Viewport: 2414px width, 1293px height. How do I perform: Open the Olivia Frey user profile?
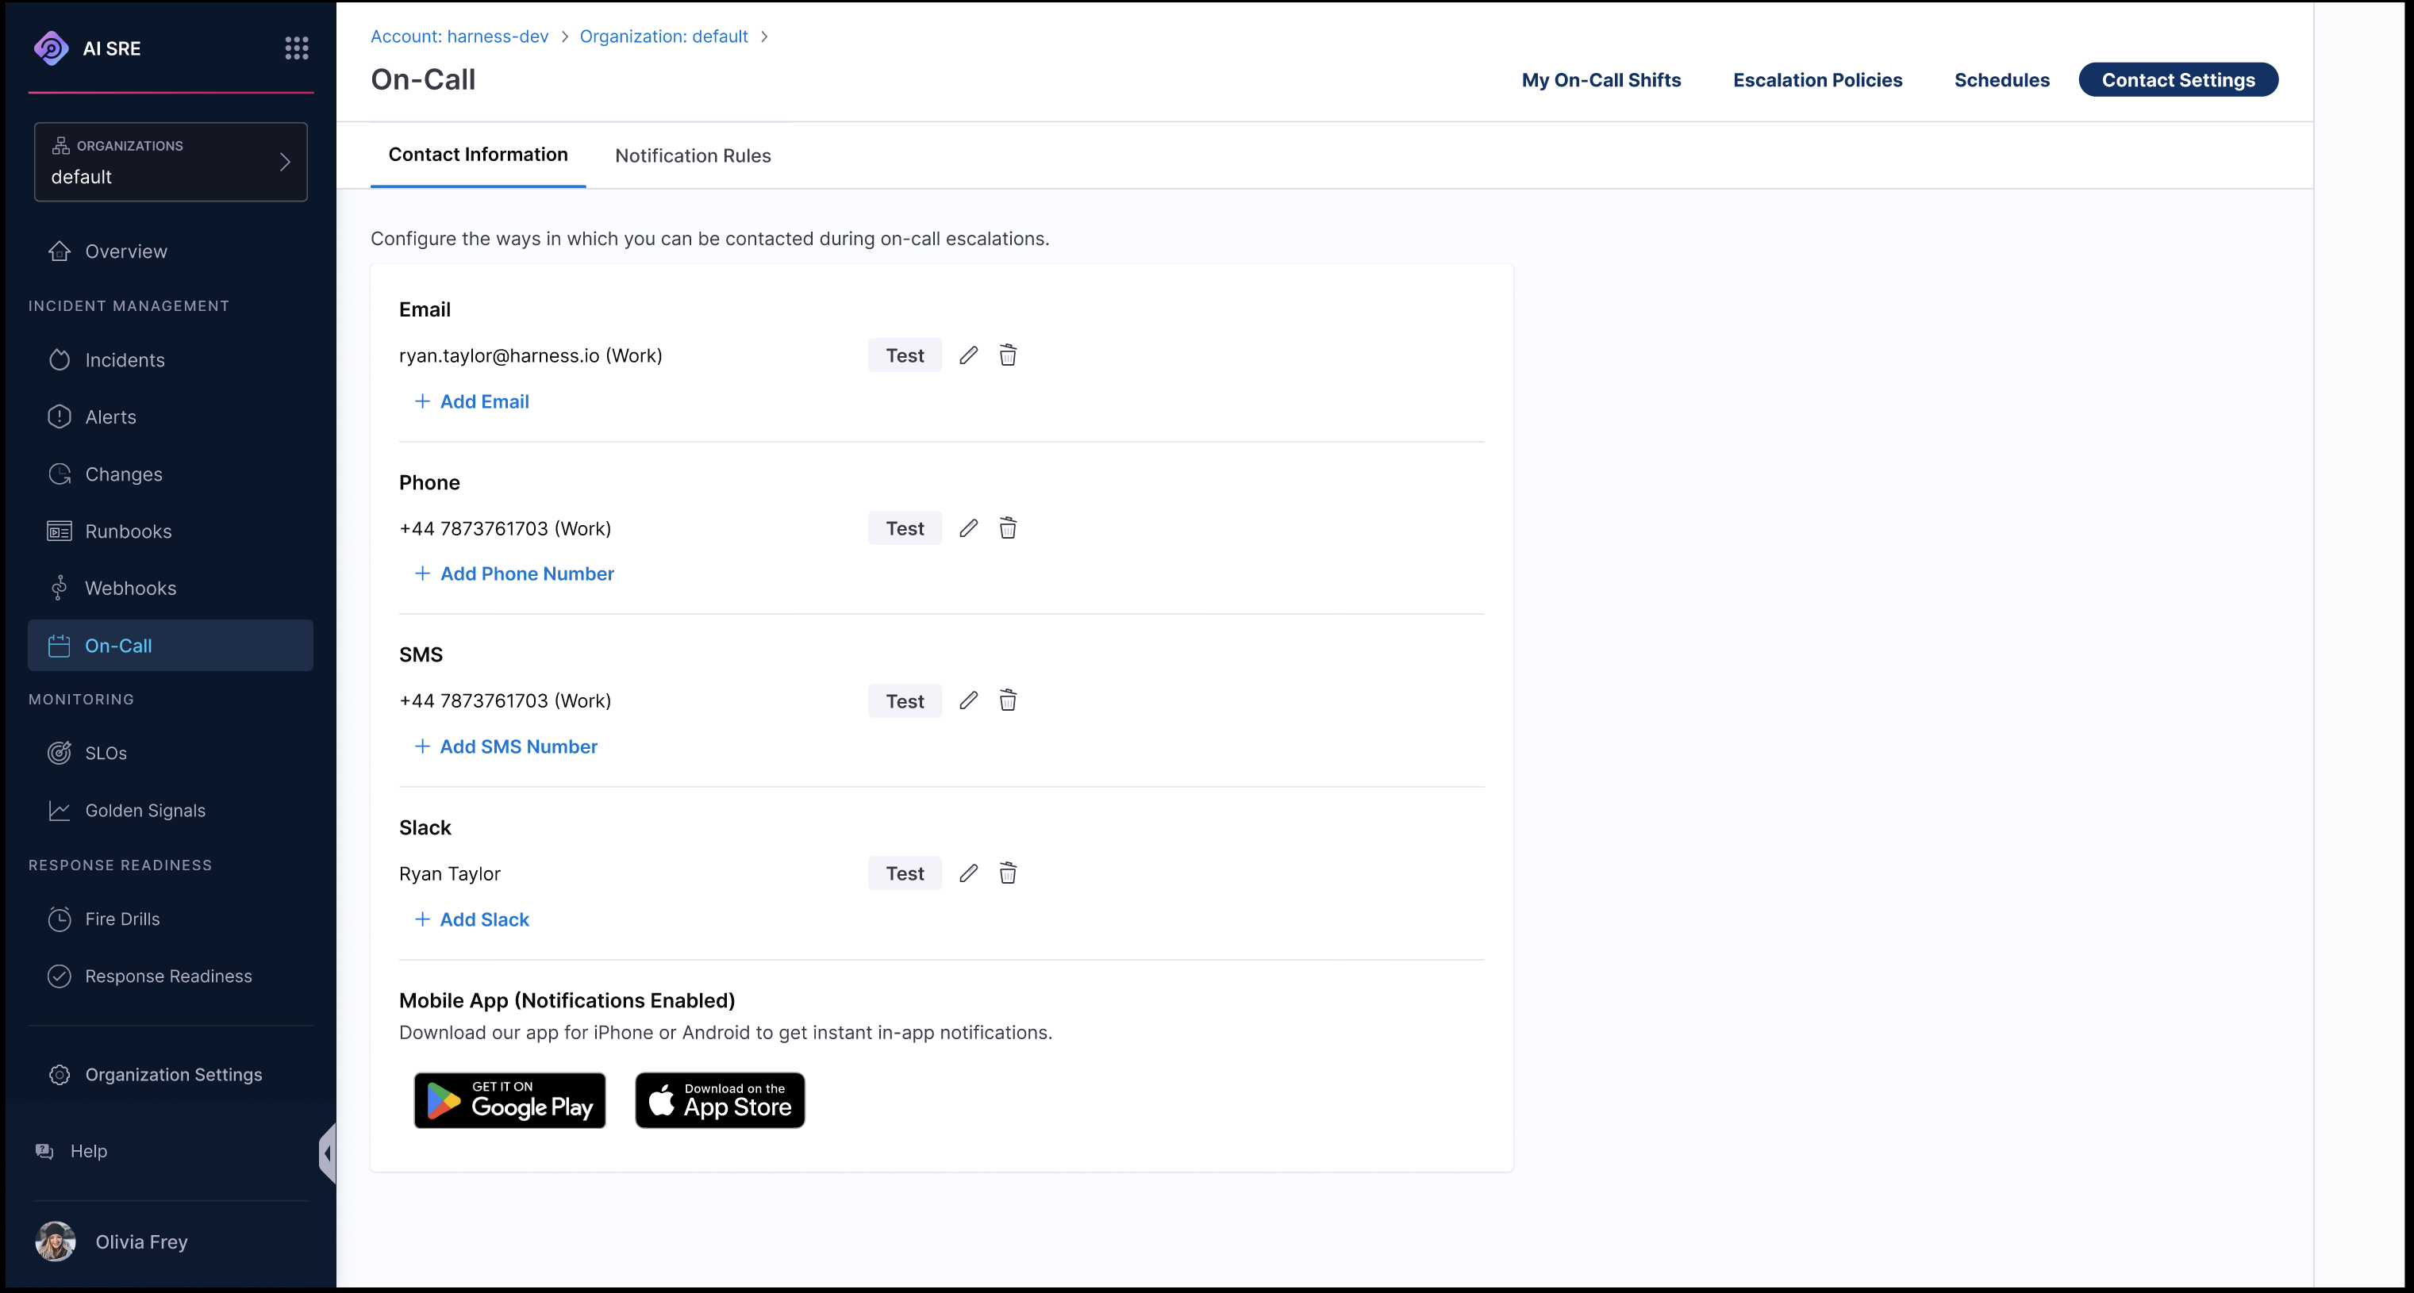(x=140, y=1241)
